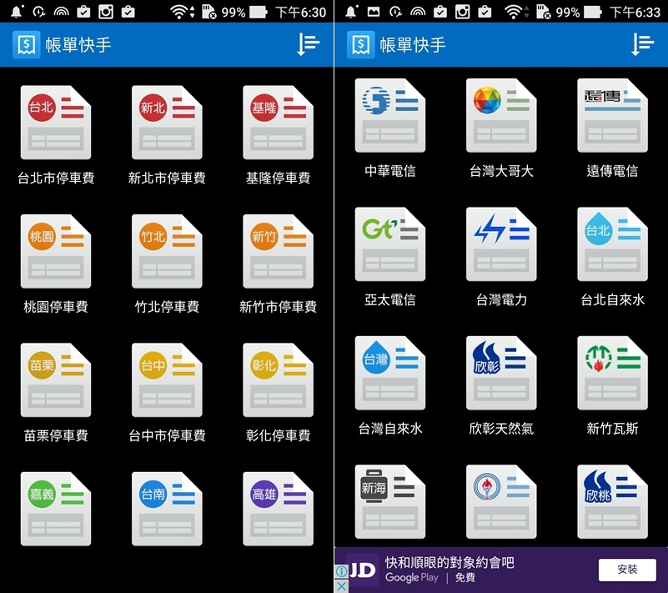Open the 欣桃 gas bill icon
This screenshot has height=593, width=668.
(x=613, y=502)
